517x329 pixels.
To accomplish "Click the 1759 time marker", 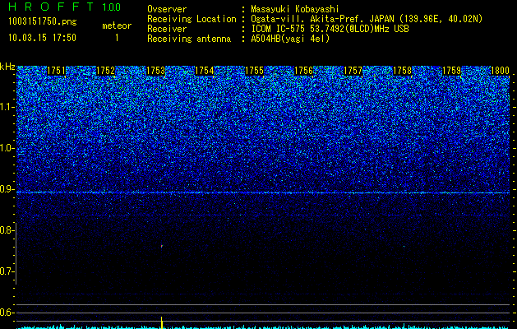I will [x=452, y=71].
